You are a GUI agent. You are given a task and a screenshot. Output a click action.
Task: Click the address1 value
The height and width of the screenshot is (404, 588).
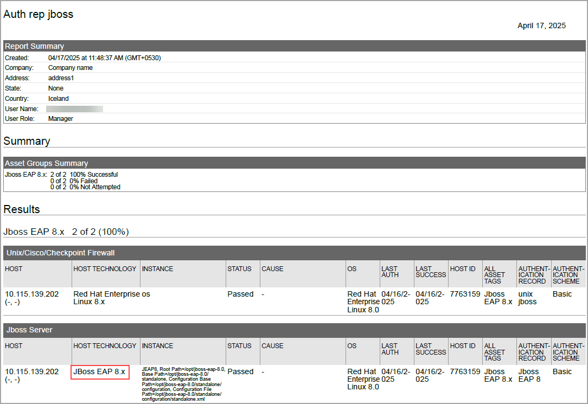[x=61, y=78]
